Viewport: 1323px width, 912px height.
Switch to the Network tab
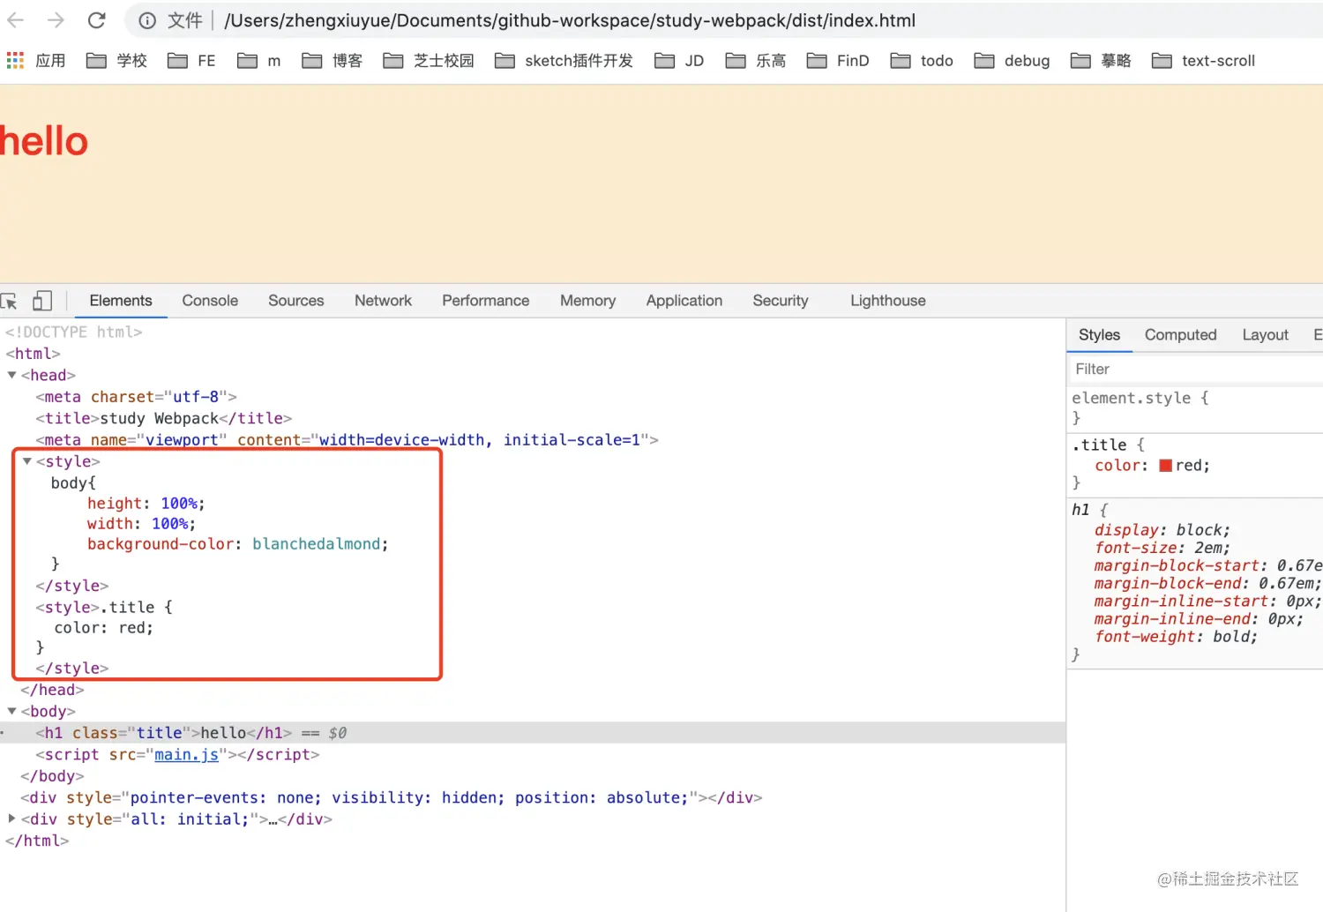383,301
